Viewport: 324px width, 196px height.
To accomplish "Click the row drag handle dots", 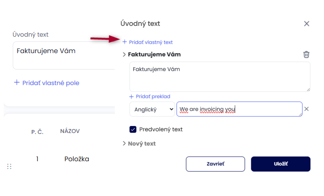I will pos(9,166).
